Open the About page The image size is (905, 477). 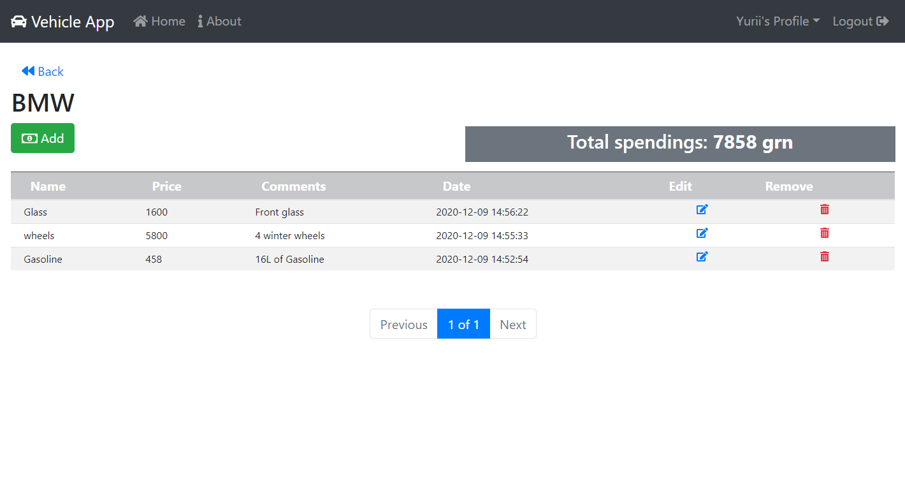pos(219,21)
